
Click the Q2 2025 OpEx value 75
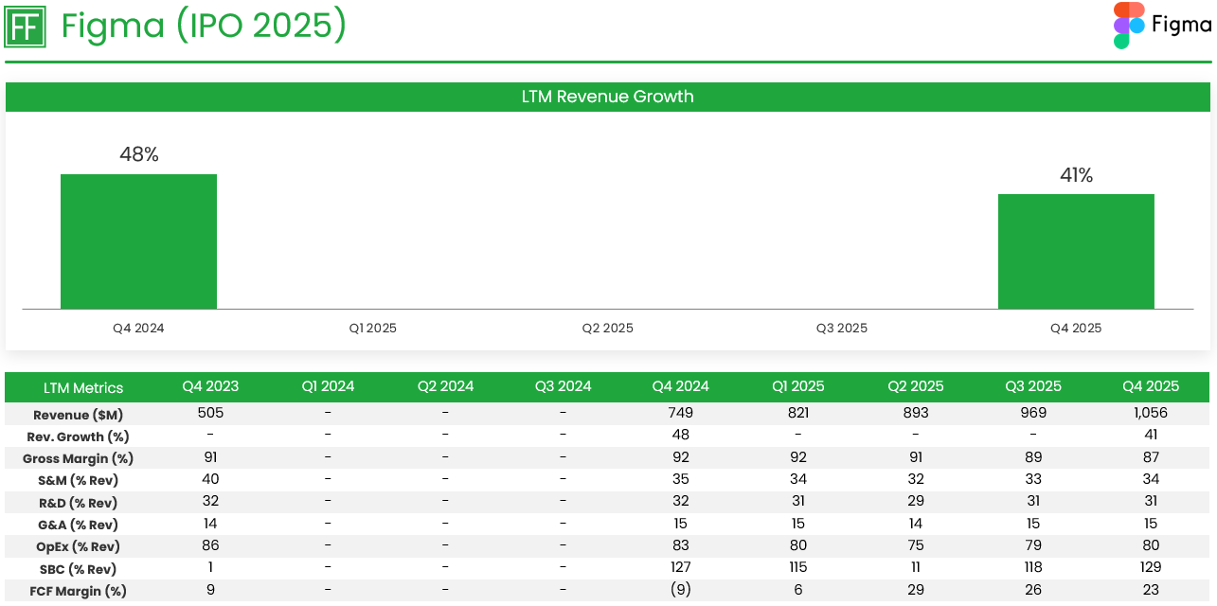click(x=915, y=545)
